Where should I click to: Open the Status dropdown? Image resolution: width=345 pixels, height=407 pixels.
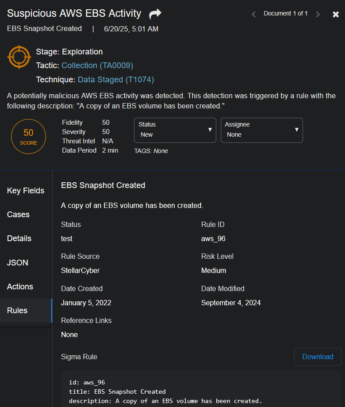(175, 130)
